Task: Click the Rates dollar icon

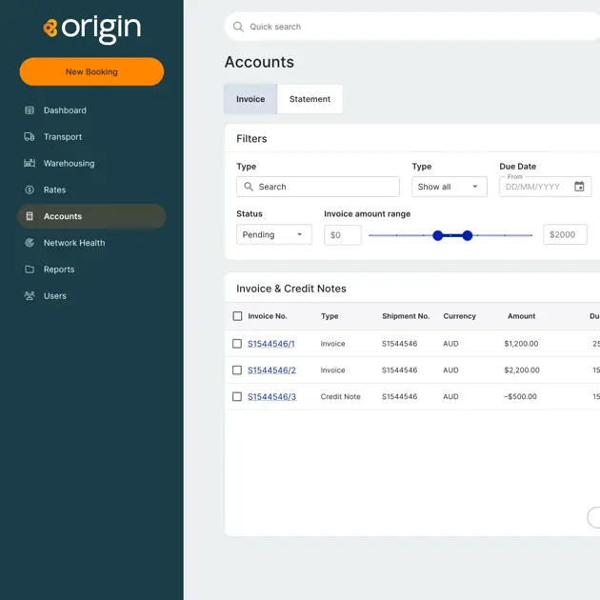Action: coord(30,190)
